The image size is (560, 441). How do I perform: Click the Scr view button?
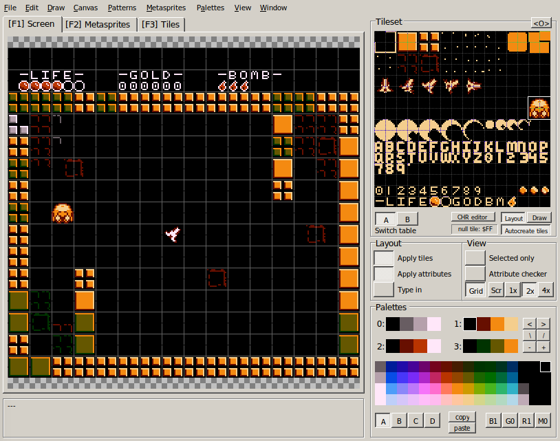(496, 290)
